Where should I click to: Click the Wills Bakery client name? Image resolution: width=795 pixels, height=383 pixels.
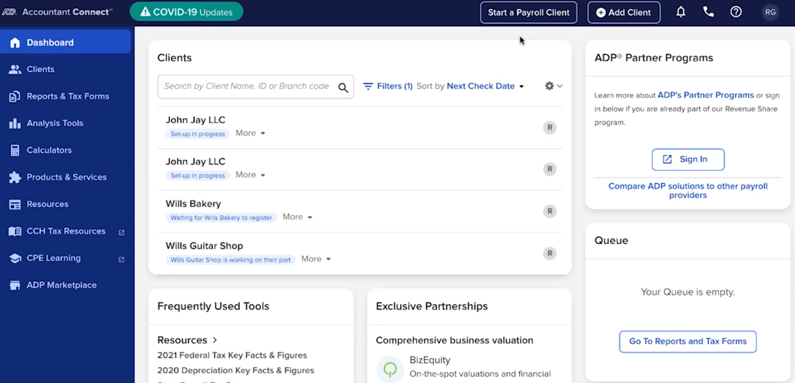(193, 204)
